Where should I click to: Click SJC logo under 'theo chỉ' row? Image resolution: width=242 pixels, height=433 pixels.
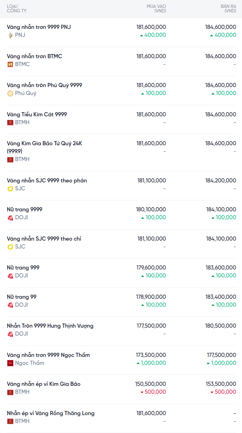(x=10, y=247)
